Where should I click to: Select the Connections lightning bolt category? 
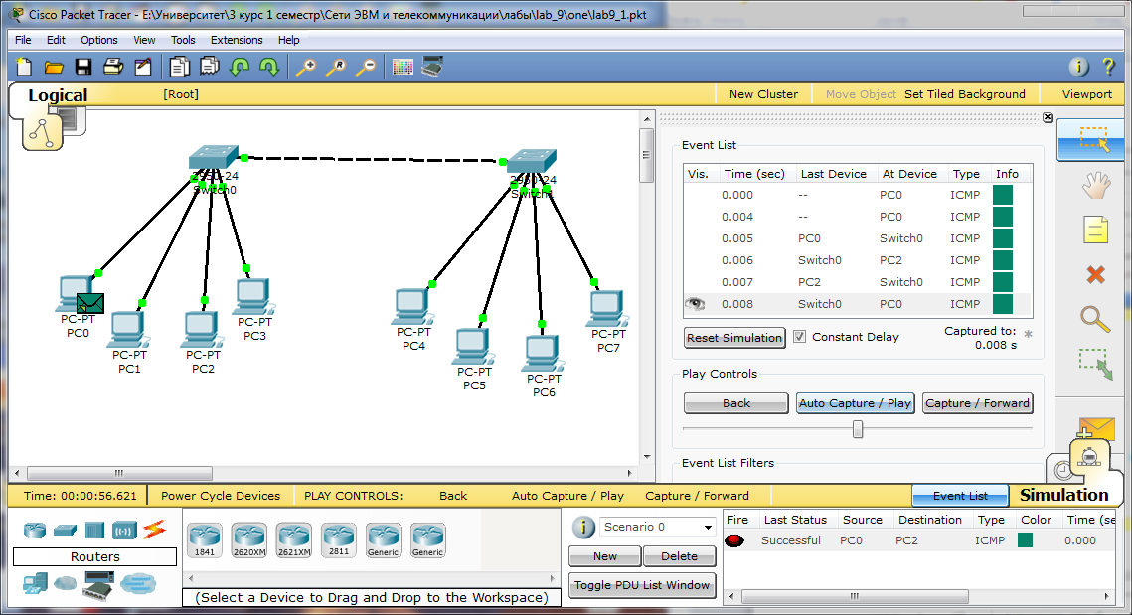pos(154,530)
